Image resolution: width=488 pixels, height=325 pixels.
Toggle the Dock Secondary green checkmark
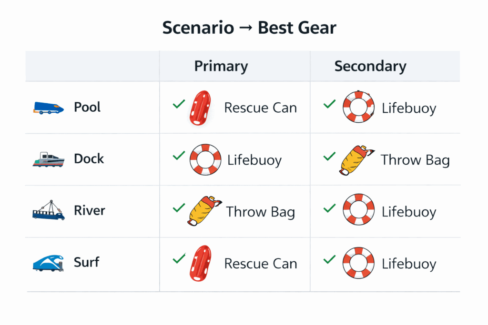(329, 156)
